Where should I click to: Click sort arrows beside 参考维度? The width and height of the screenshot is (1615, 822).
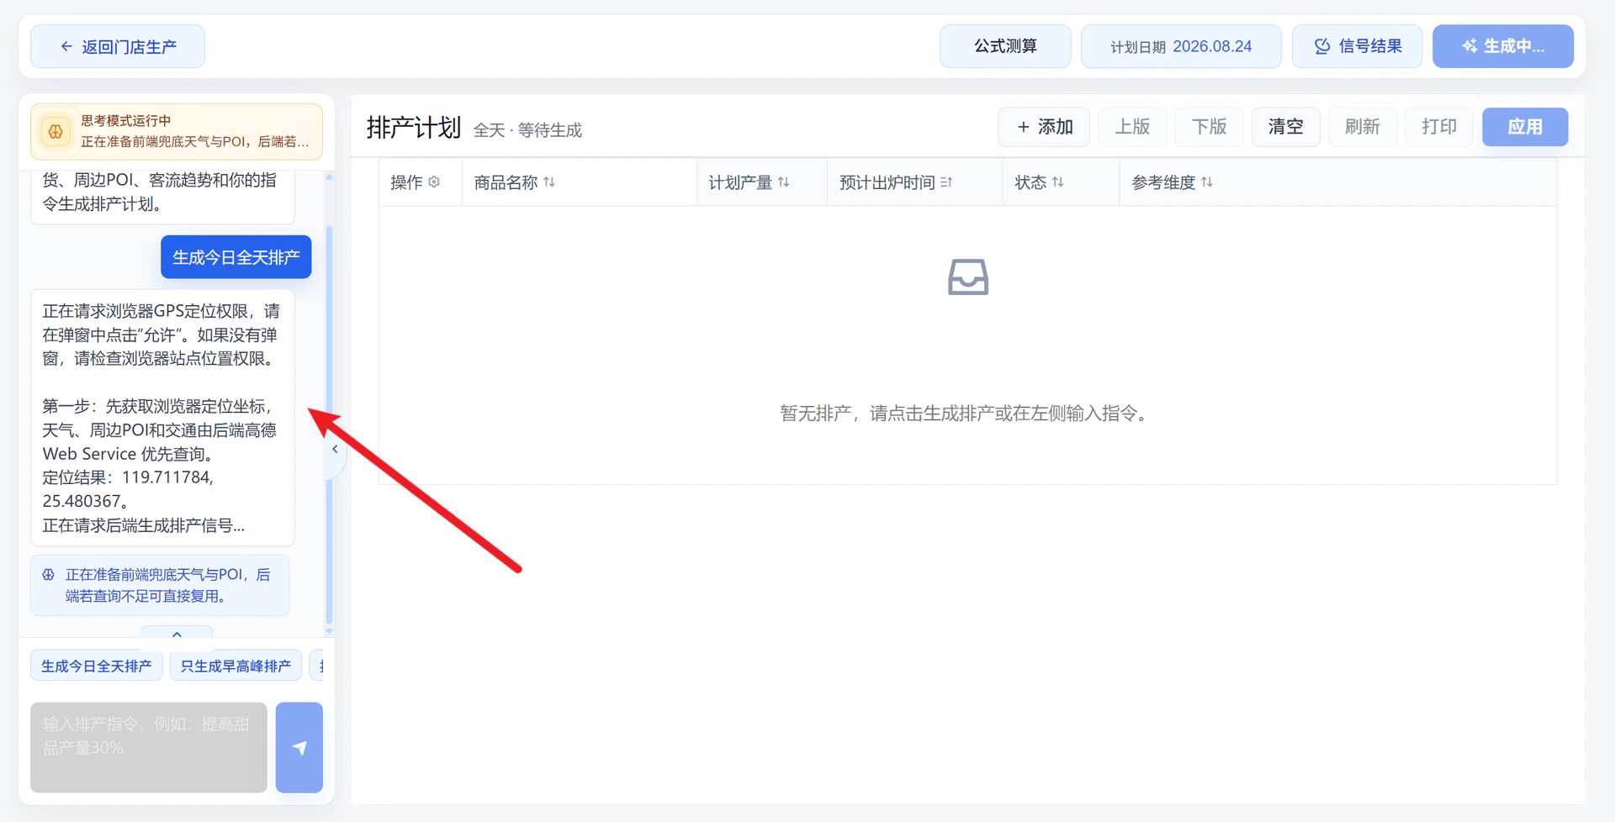pyautogui.click(x=1207, y=182)
